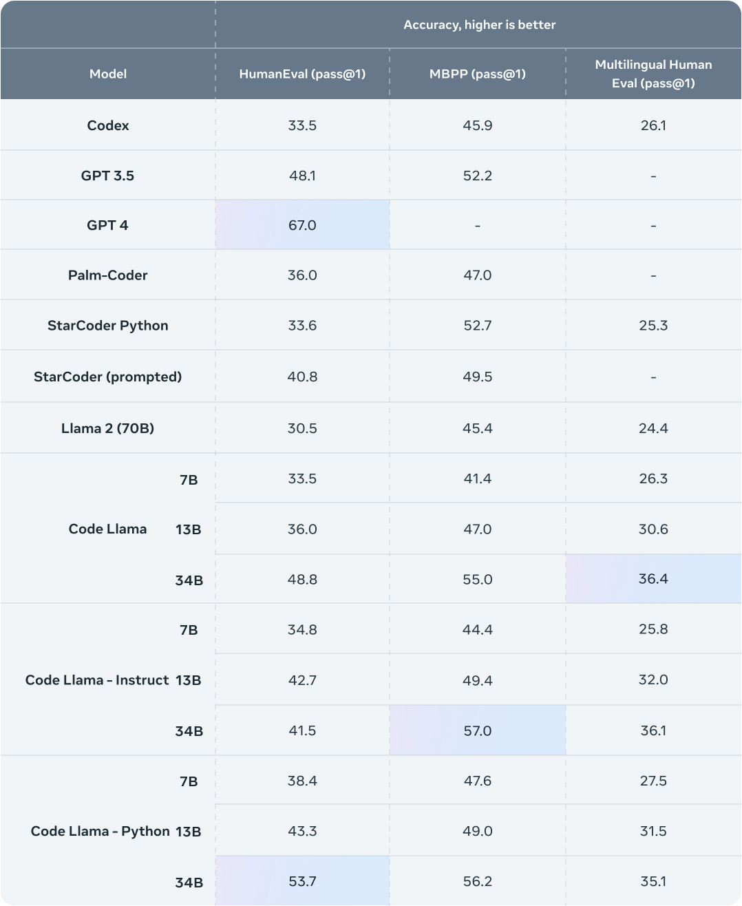Select the Codex row label
The height and width of the screenshot is (906, 742).
click(x=108, y=125)
